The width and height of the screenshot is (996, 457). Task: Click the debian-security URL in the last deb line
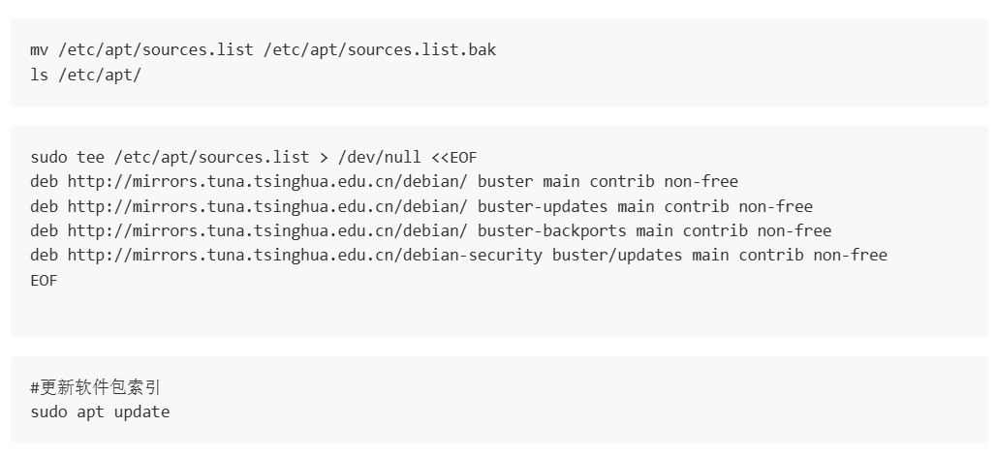[x=305, y=256]
